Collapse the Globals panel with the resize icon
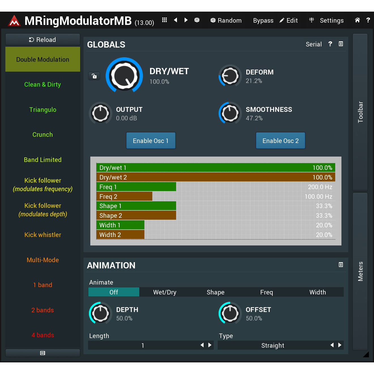Screen dimensions: 374x374 pyautogui.click(x=341, y=44)
